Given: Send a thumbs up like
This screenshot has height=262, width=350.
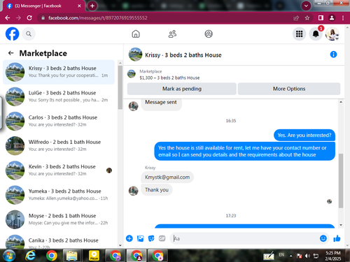Looking at the screenshot, I should (x=337, y=238).
